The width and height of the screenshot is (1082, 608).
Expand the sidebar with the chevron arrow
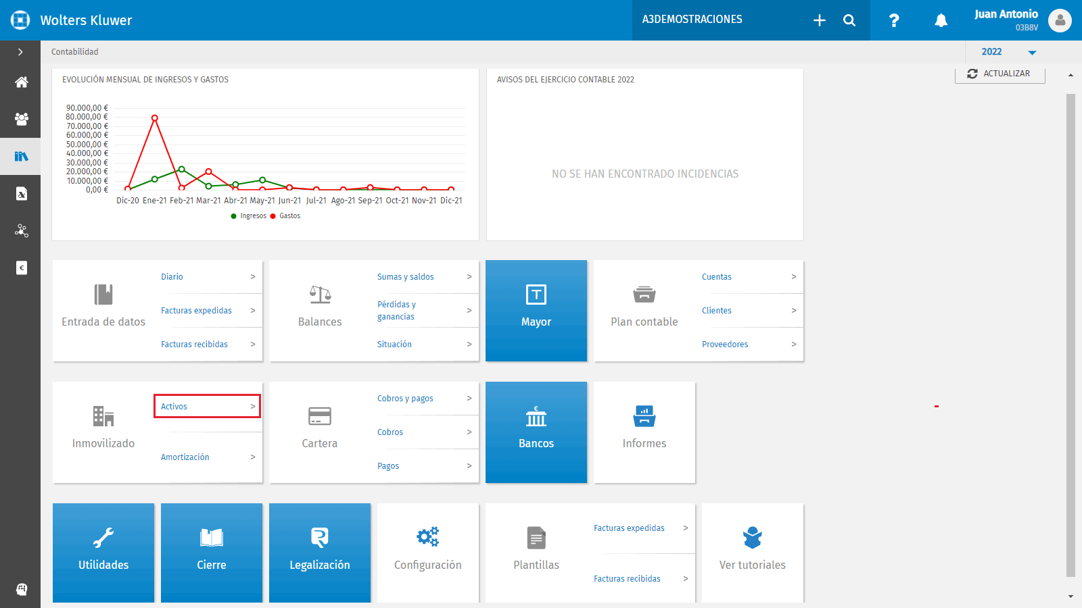(x=20, y=52)
